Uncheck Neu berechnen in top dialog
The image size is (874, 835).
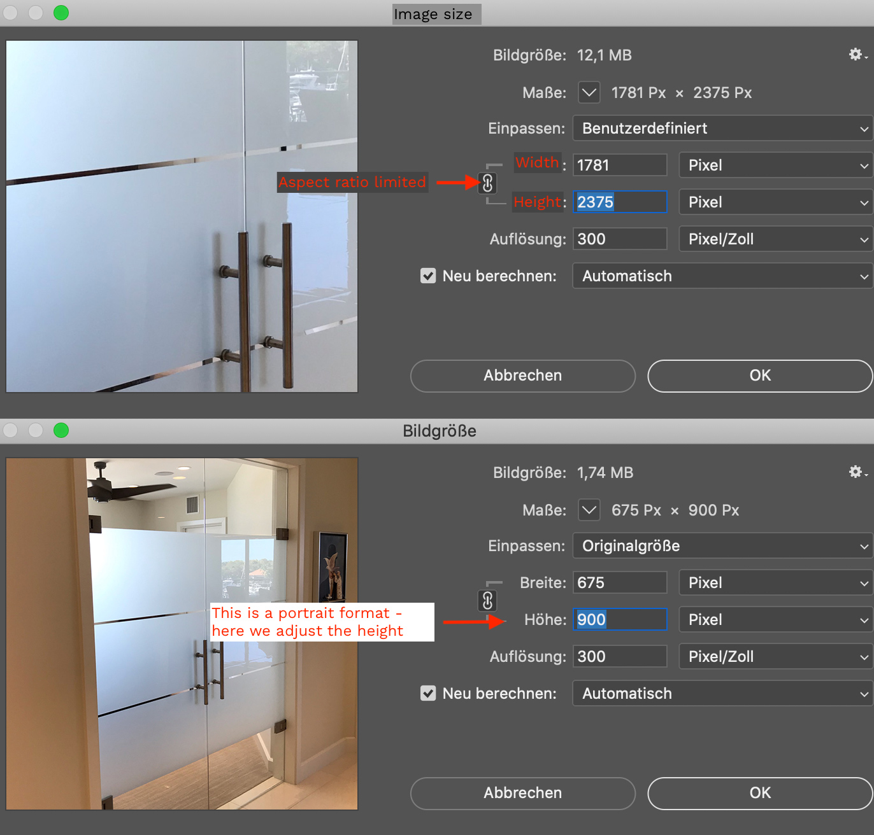point(428,276)
